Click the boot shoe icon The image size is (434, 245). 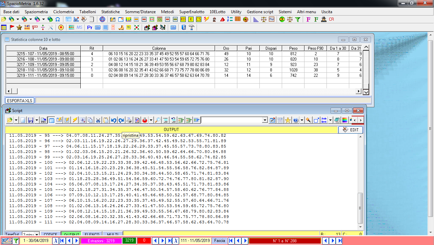pyautogui.click(x=121, y=27)
